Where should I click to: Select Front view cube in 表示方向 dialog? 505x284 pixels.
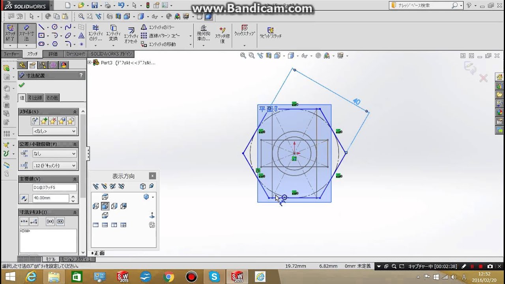pyautogui.click(x=105, y=206)
